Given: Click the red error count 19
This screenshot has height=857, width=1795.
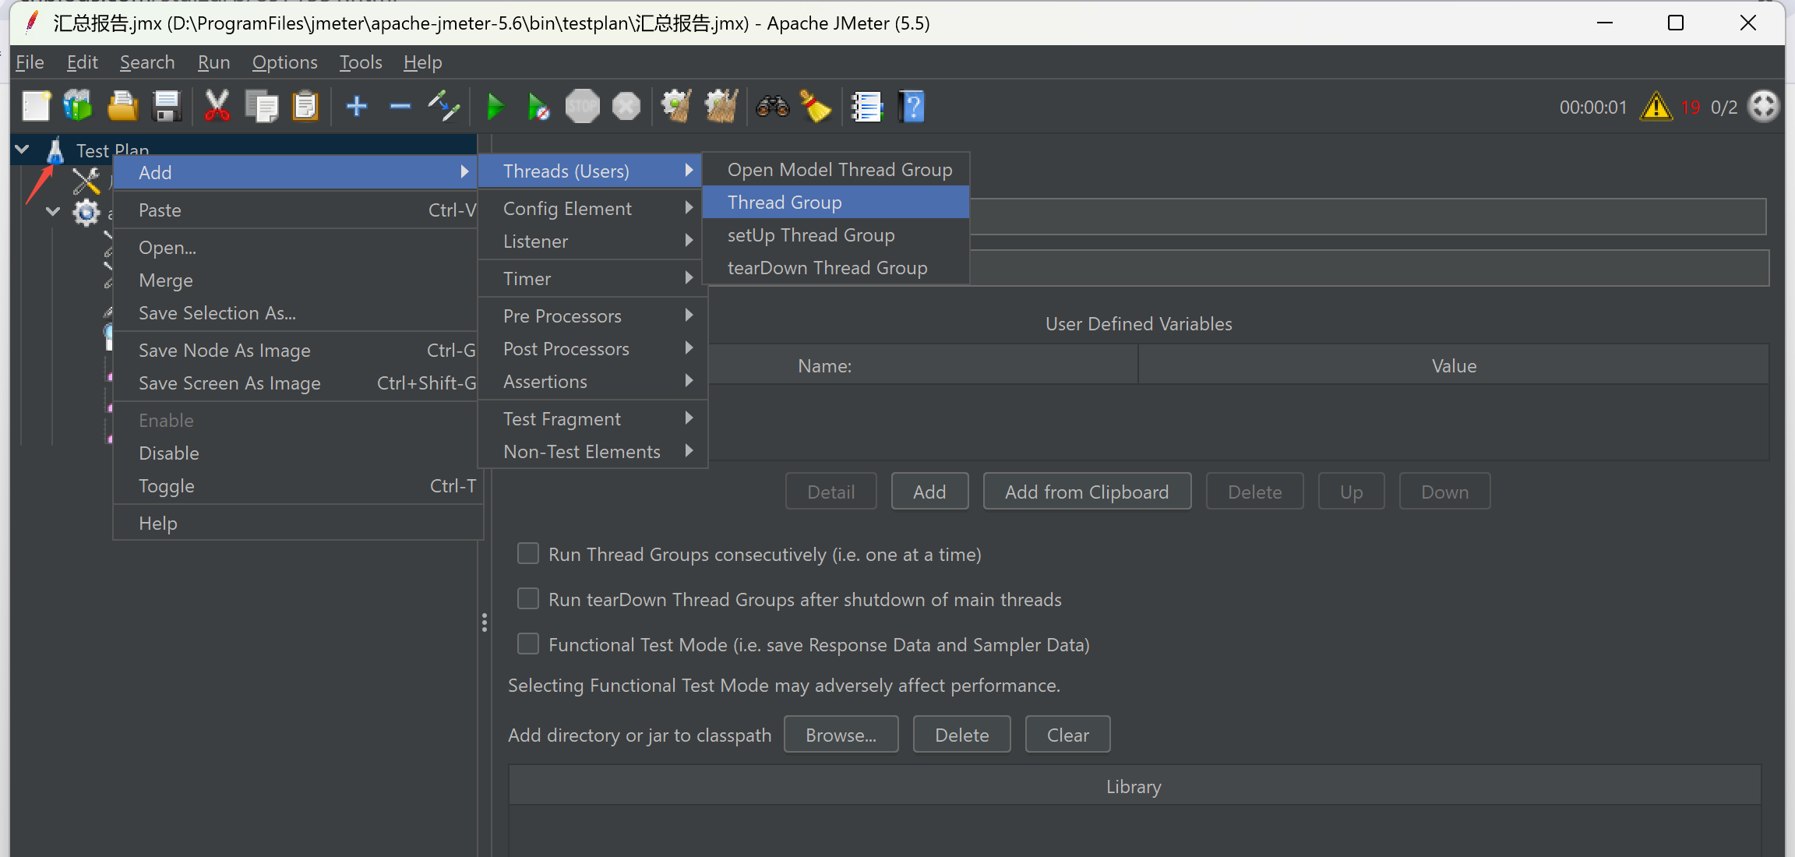Looking at the screenshot, I should pos(1690,107).
